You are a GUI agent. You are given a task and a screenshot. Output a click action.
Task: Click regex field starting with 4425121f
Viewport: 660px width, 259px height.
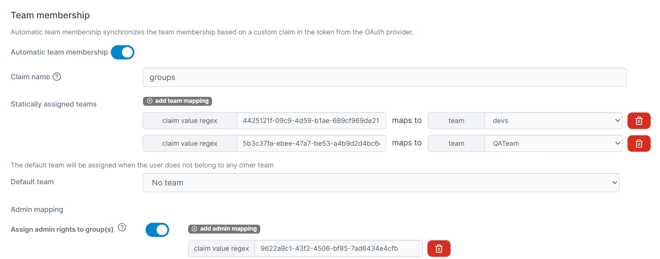click(x=311, y=121)
